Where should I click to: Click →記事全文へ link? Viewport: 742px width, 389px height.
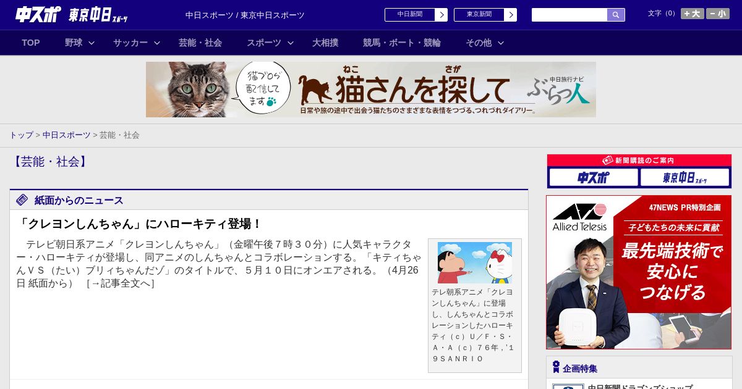click(121, 283)
